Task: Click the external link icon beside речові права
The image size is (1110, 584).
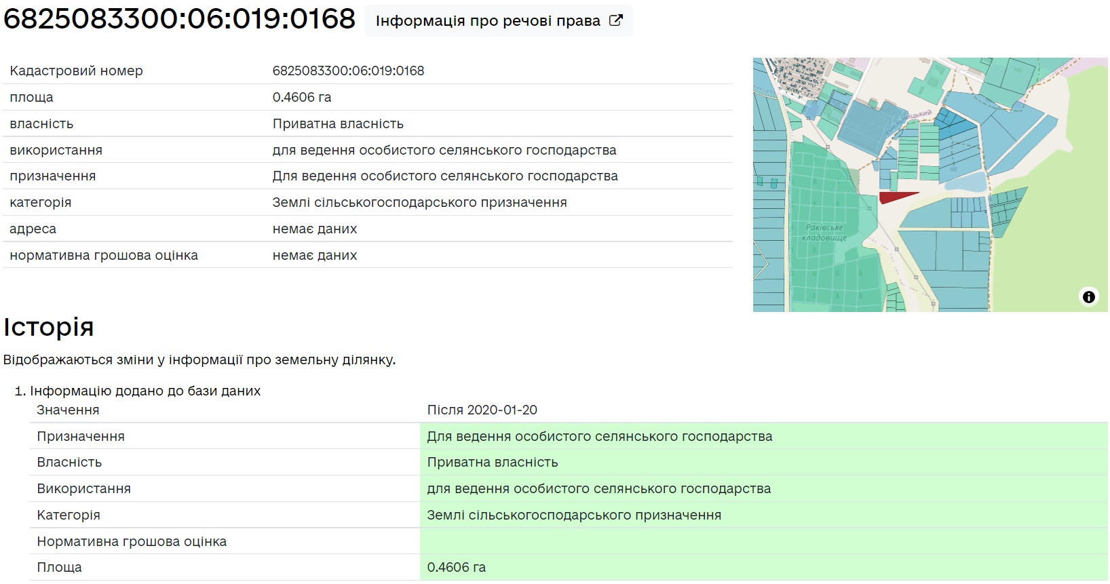Action: tap(615, 20)
